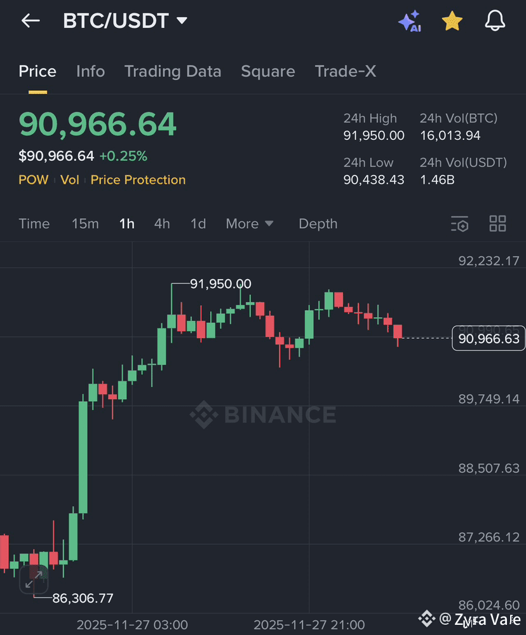Open the Trade-X section
Image resolution: width=526 pixels, height=635 pixels.
coord(346,72)
